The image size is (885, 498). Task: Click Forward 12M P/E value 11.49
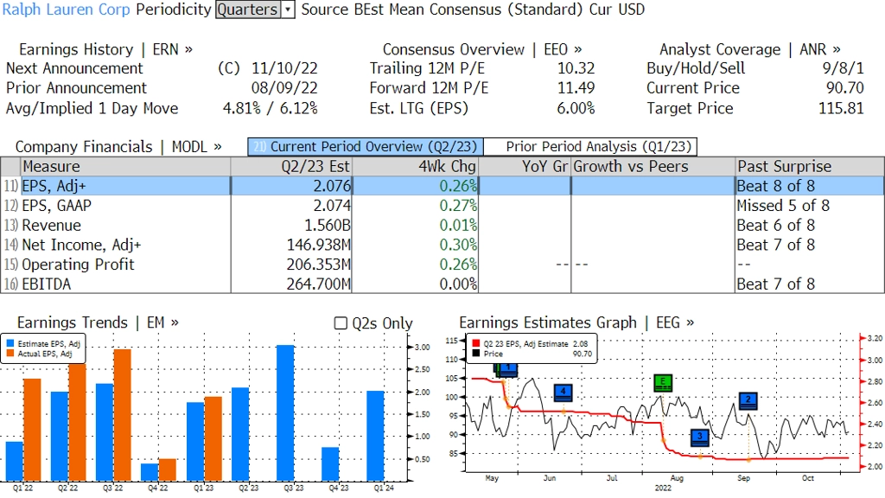coord(576,88)
